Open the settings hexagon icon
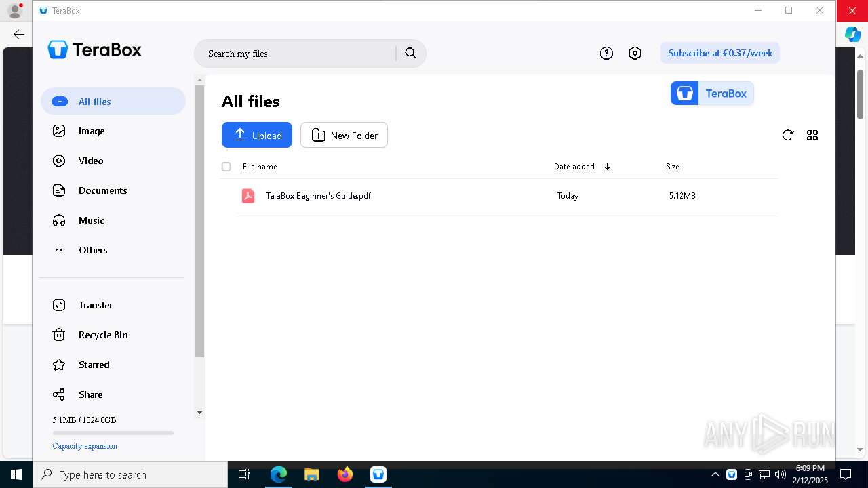The image size is (868, 488). click(635, 53)
